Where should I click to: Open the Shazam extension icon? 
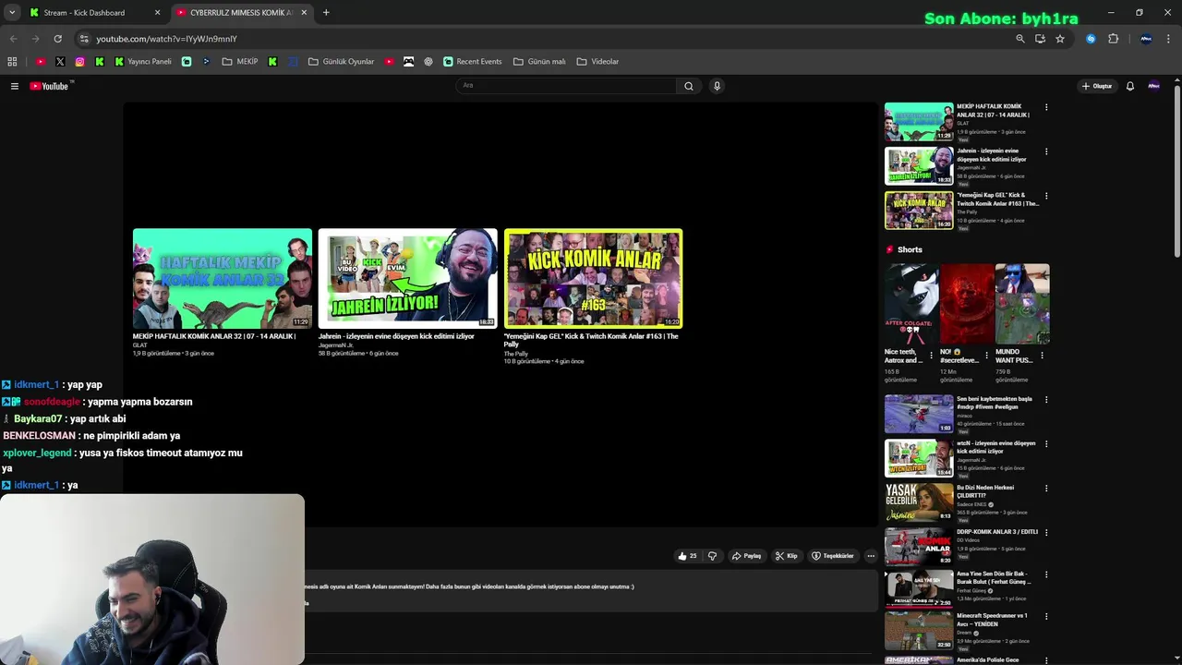[x=1091, y=39]
